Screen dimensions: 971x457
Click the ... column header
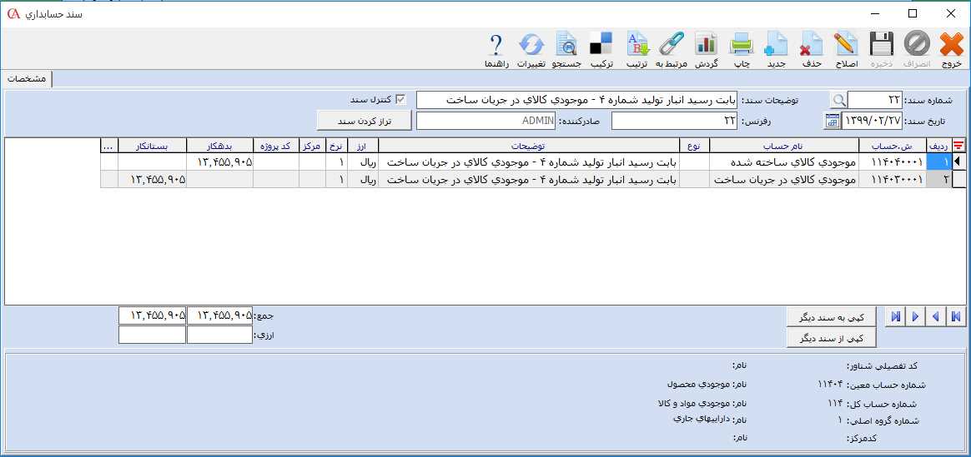pyautogui.click(x=109, y=146)
